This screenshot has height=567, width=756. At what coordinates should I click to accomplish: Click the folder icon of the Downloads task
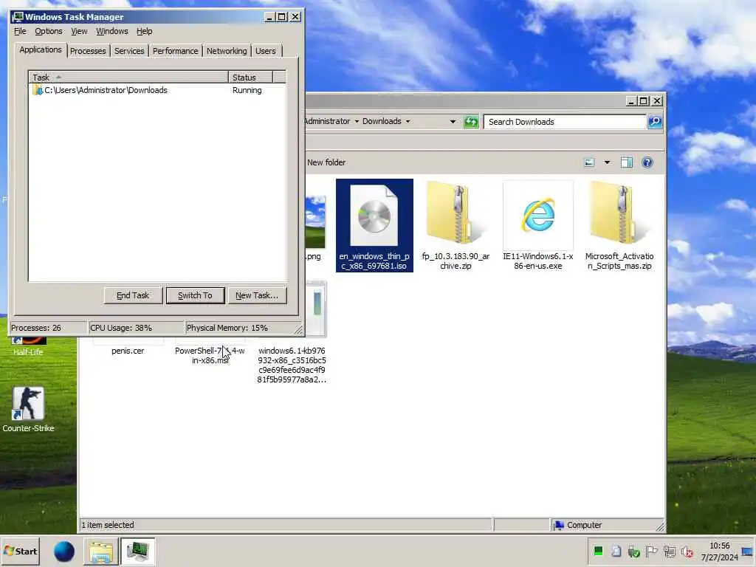click(38, 90)
